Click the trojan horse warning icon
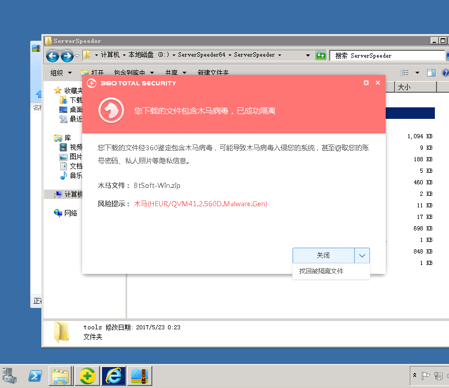The image size is (449, 388). pos(111,110)
